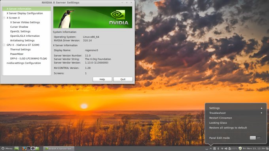Click the Quit button
Viewport: 269px width, 151px height.
point(123,79)
